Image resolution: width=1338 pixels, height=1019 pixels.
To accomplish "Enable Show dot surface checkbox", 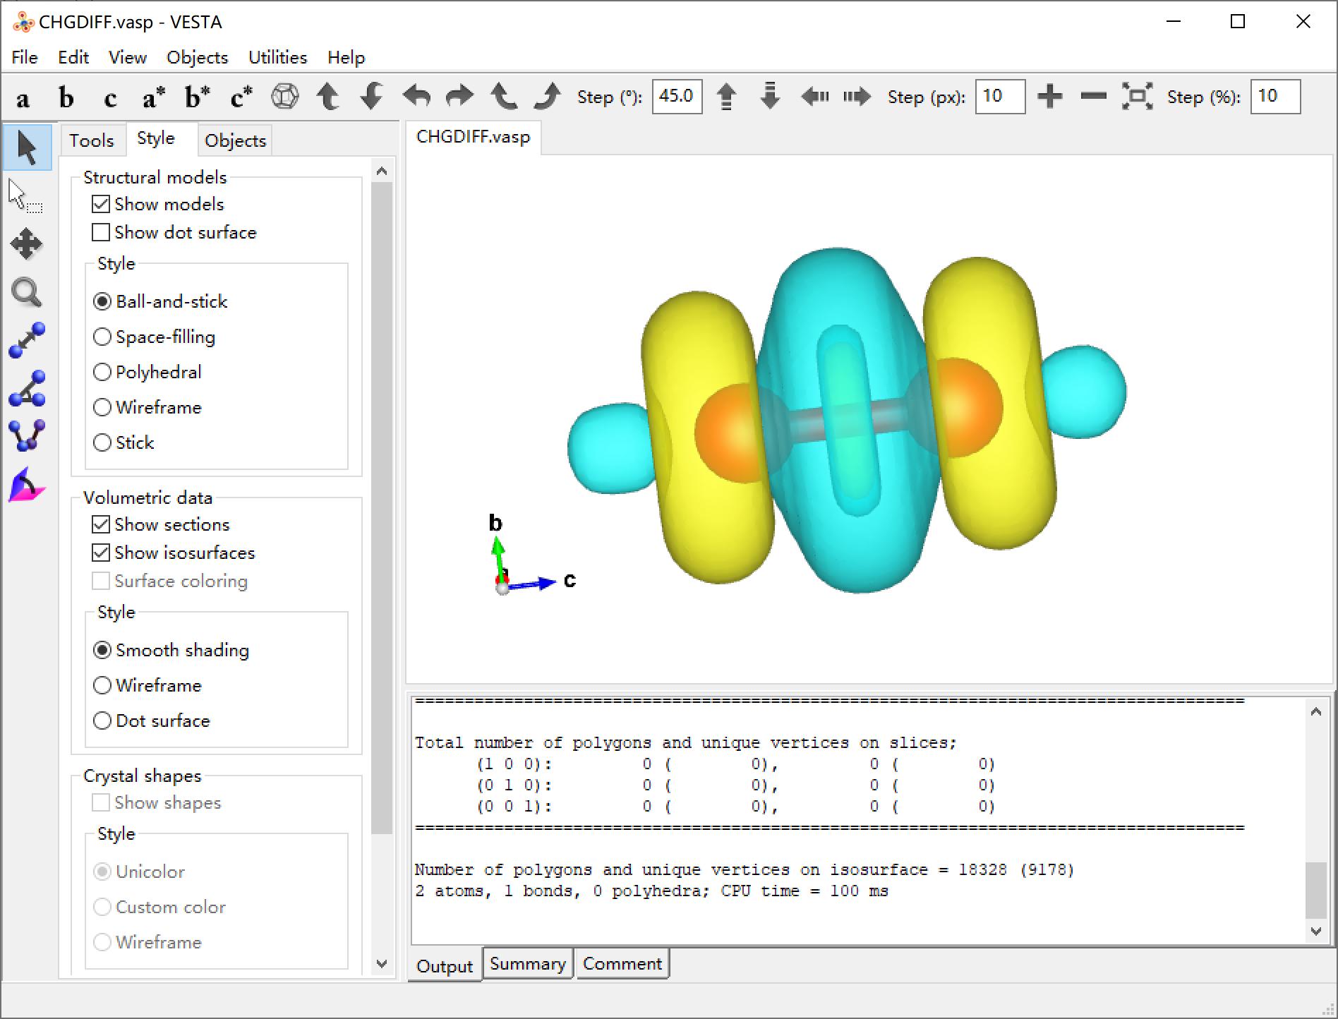I will click(x=101, y=232).
